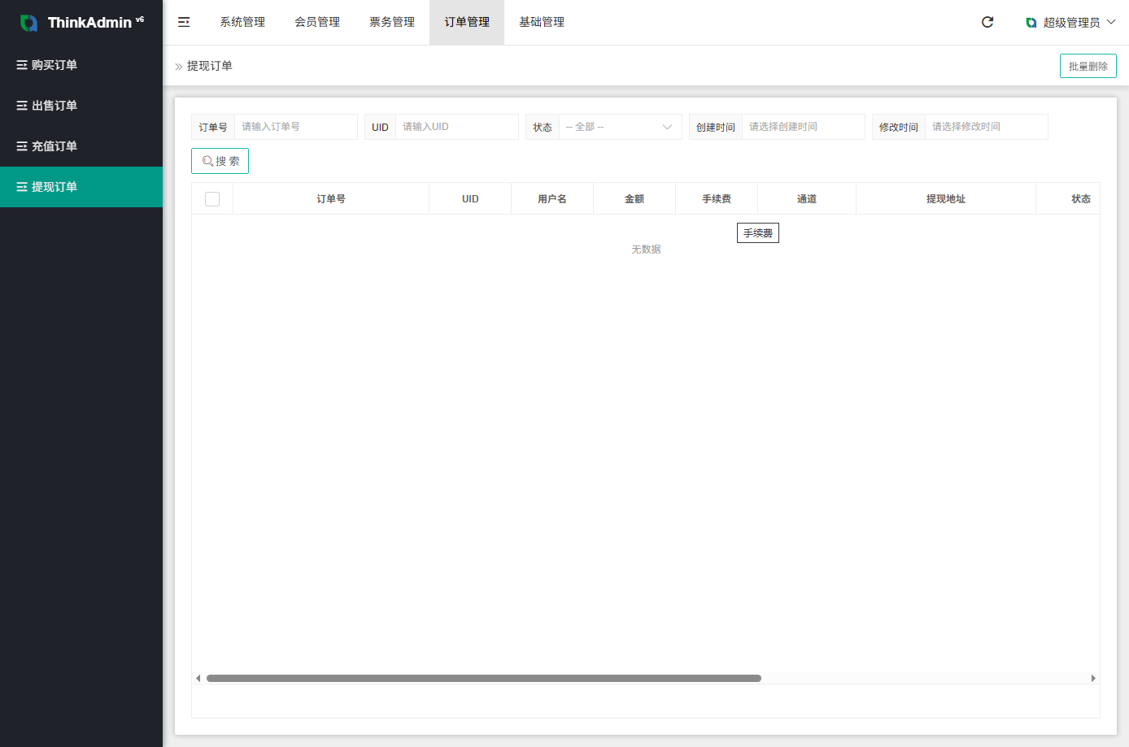Click the 超级管理员 avatar icon
This screenshot has height=747, width=1129.
pyautogui.click(x=1031, y=23)
